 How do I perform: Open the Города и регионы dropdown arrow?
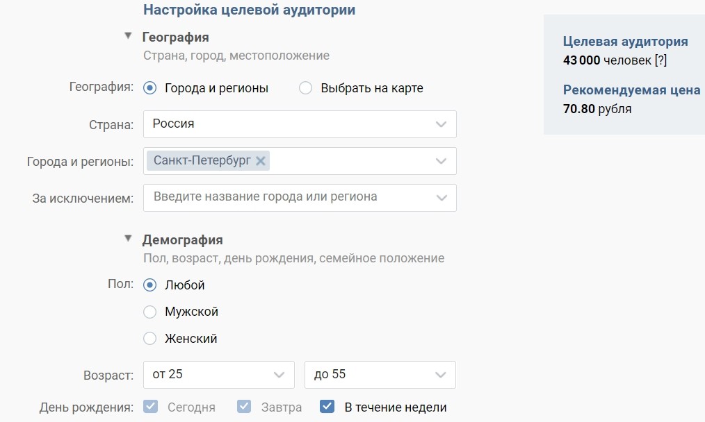point(441,161)
